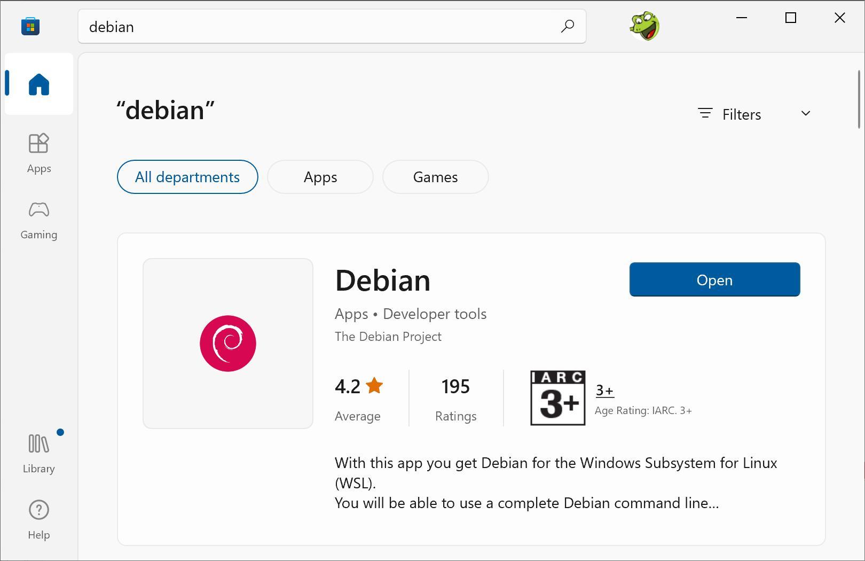Go to the Home section
Screen dimensions: 865x561
coord(39,84)
